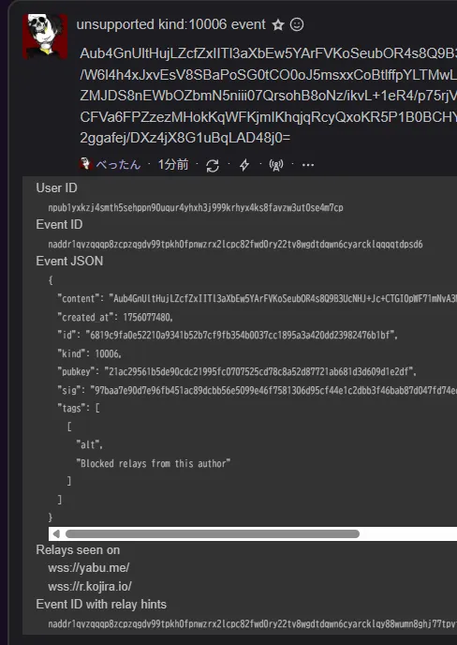Click the star favorite icon
The width and height of the screenshot is (457, 645).
[x=278, y=25]
